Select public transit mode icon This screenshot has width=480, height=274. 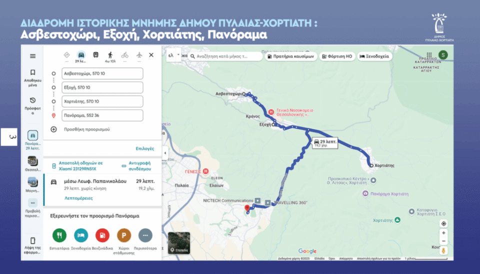coord(96,55)
